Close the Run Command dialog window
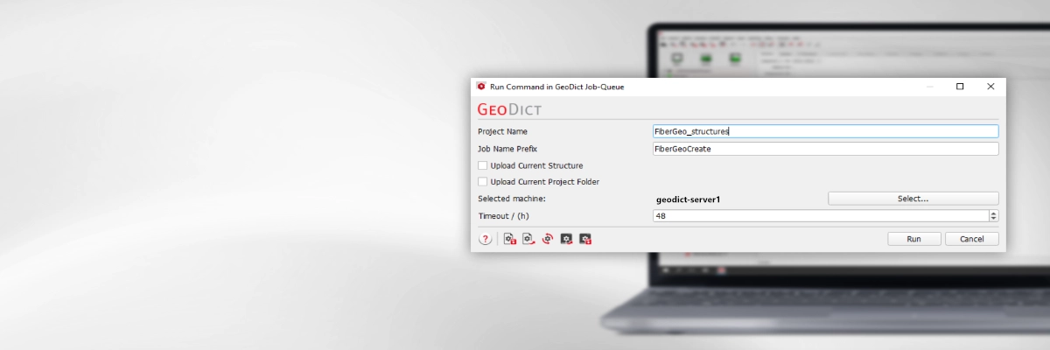The height and width of the screenshot is (350, 1050). (990, 87)
